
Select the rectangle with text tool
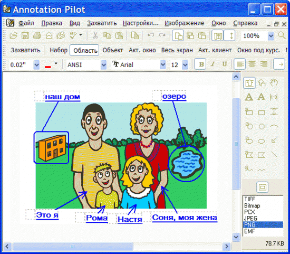(249, 112)
